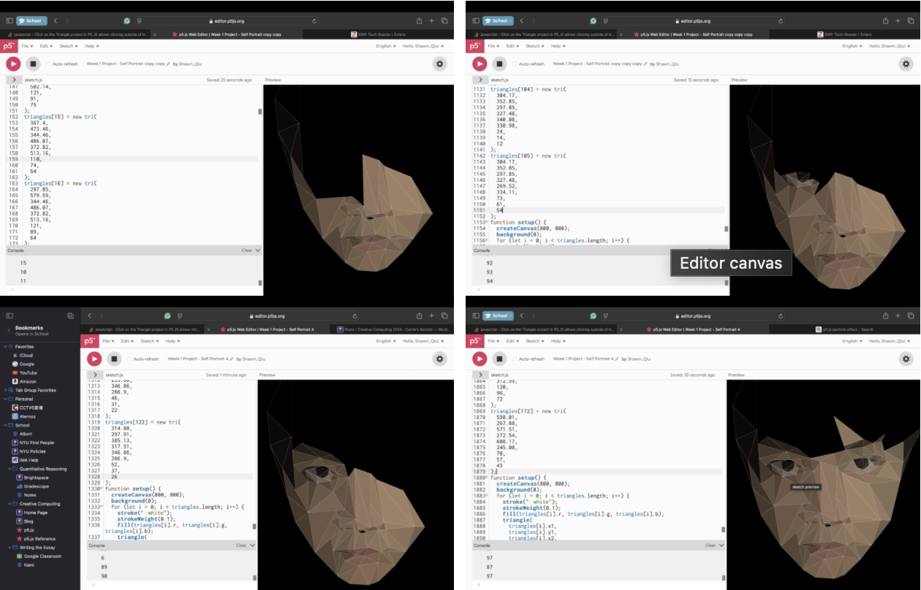Toggle the Safari sidebar icon
The height and width of the screenshot is (590, 921).
[x=10, y=20]
